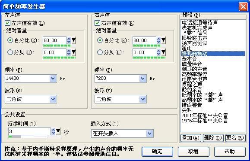Open black triangle menu beside right decibel
The width and height of the screenshot is (250, 161).
163,52
